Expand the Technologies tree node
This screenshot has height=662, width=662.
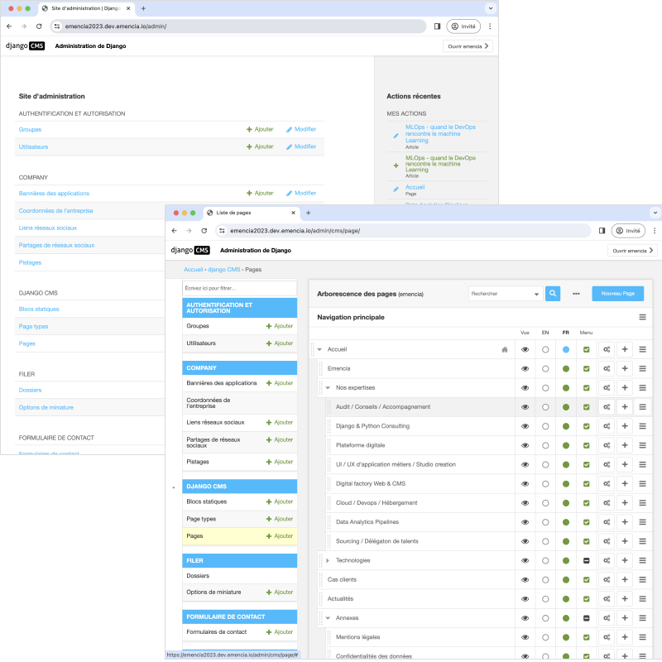pyautogui.click(x=328, y=560)
